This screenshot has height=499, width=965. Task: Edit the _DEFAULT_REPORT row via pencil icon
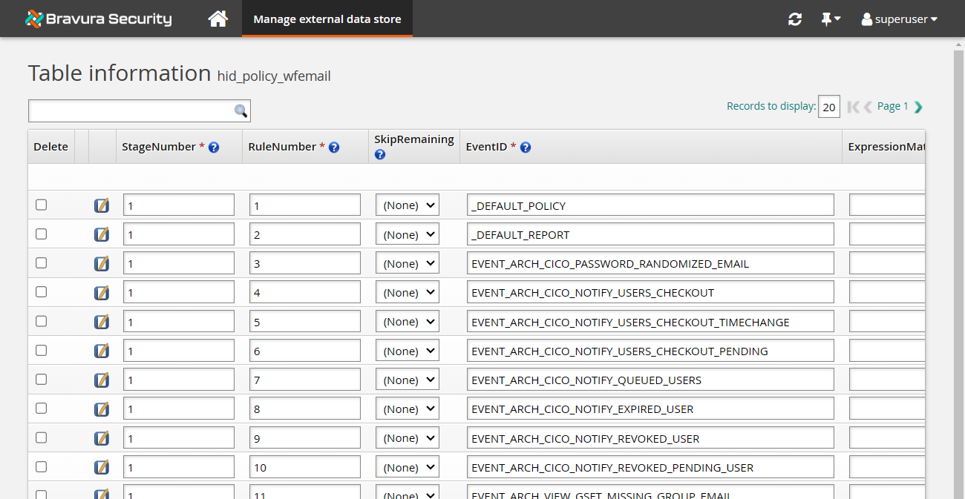click(102, 234)
